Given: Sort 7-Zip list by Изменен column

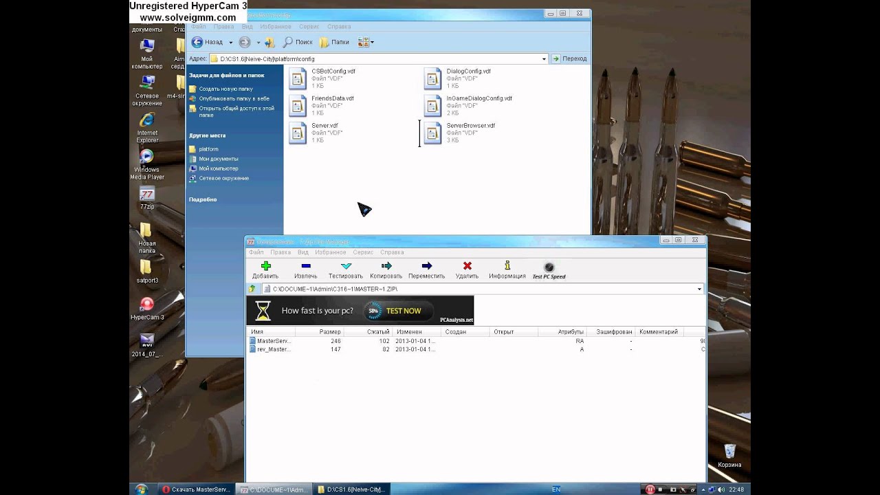Looking at the screenshot, I should 417,332.
